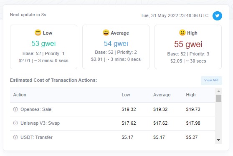Click the table scrollbar down arrow
Viewport: 233px width, 156px height.
point(218,140)
